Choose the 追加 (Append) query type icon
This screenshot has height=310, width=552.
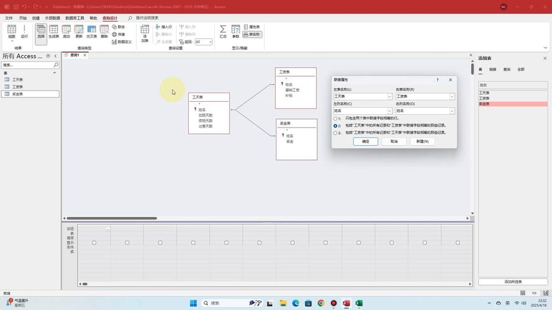[x=66, y=32]
